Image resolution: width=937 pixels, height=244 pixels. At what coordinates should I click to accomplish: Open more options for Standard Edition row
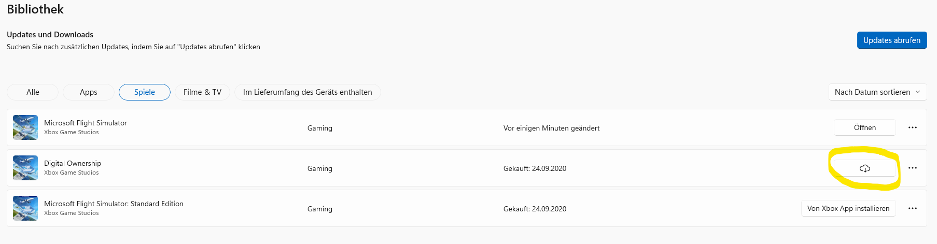click(913, 208)
